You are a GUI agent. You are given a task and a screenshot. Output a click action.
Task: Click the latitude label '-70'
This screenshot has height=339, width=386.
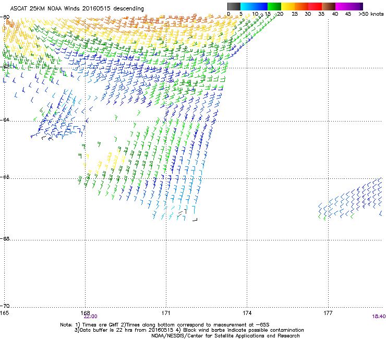[5, 306]
